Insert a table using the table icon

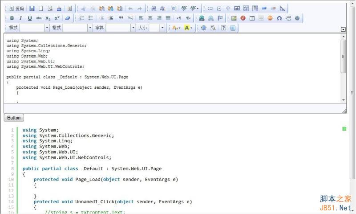coord(252,18)
